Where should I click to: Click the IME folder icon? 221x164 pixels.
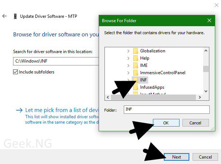135,65
